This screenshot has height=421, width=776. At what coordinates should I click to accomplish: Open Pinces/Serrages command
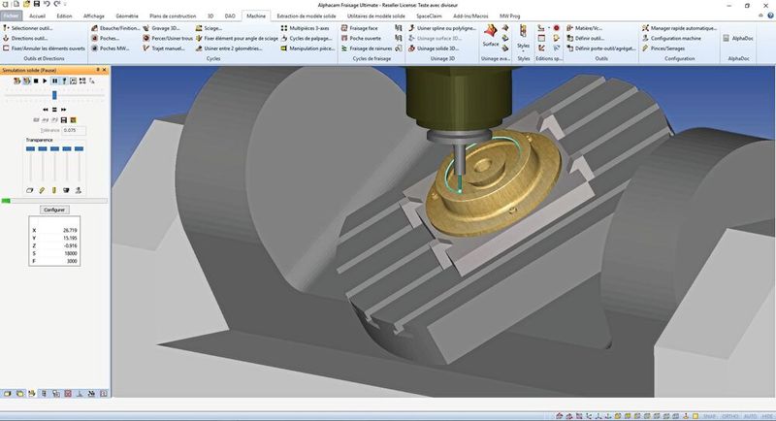coord(663,49)
